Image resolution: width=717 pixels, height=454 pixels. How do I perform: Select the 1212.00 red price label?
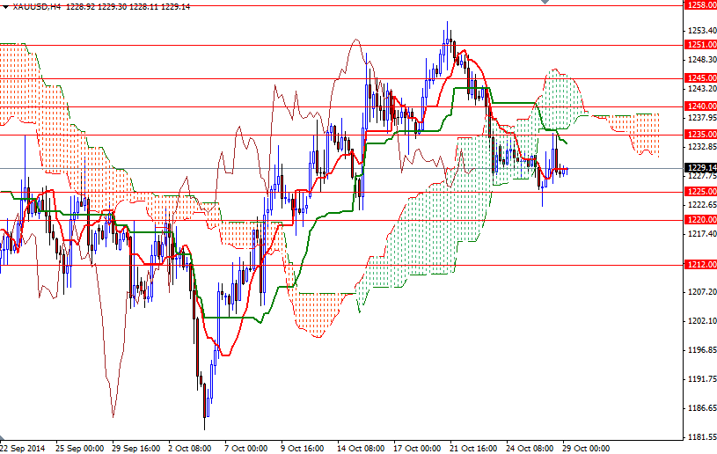click(x=700, y=265)
